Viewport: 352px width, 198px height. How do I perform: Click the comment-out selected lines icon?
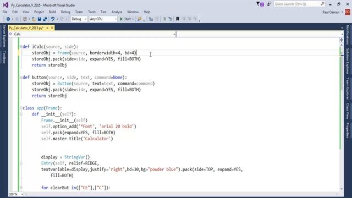164,19
